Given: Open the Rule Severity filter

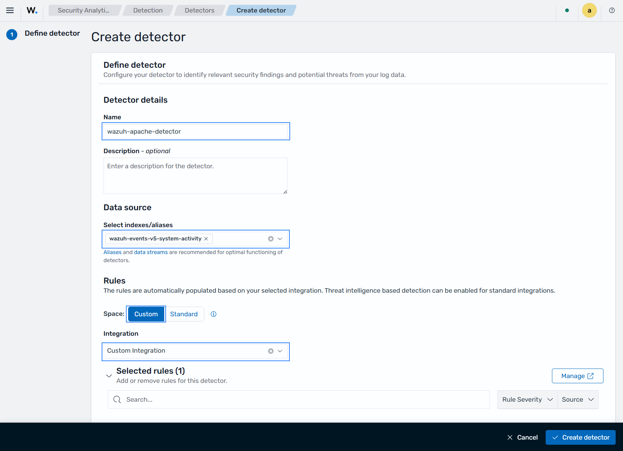Looking at the screenshot, I should (527, 399).
